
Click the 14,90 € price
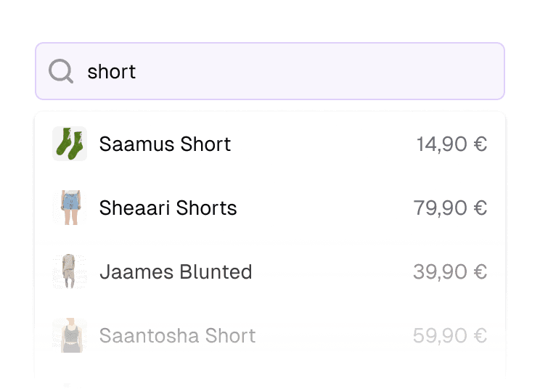click(451, 144)
